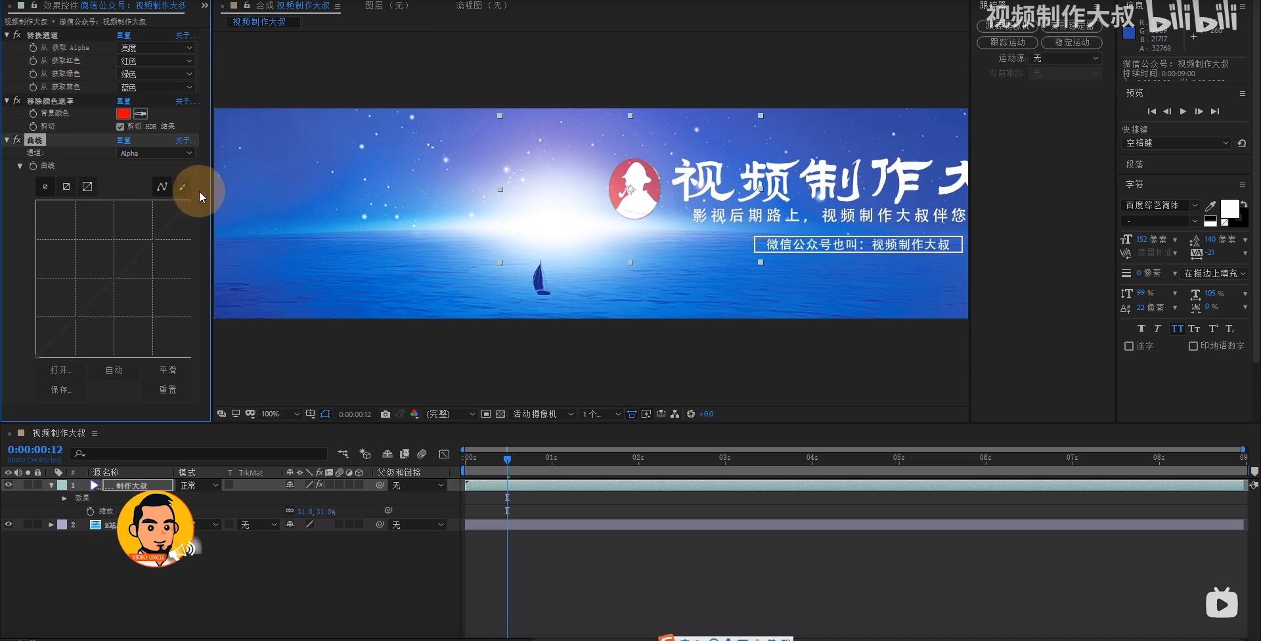Screen dimensions: 1261x641
Task: Apply faux bold in Character panel
Action: coord(1141,328)
